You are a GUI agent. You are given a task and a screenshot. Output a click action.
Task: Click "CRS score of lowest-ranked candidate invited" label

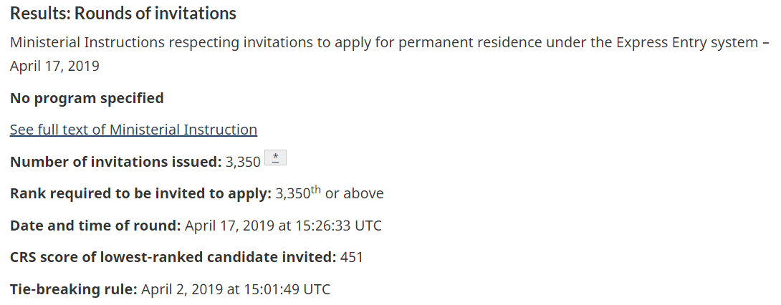173,257
